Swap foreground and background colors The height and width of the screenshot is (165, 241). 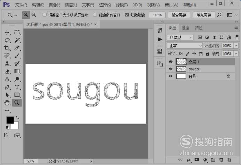coord(17,118)
